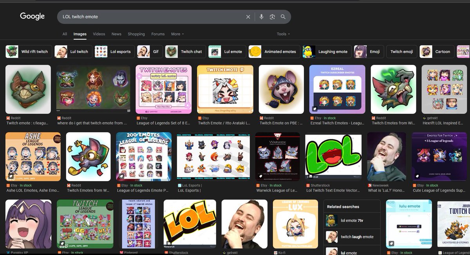Open the getrekt laughing man emote image
This screenshot has width=470, height=255.
[x=244, y=224]
